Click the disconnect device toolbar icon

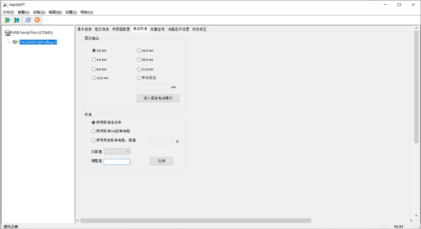click(x=17, y=20)
